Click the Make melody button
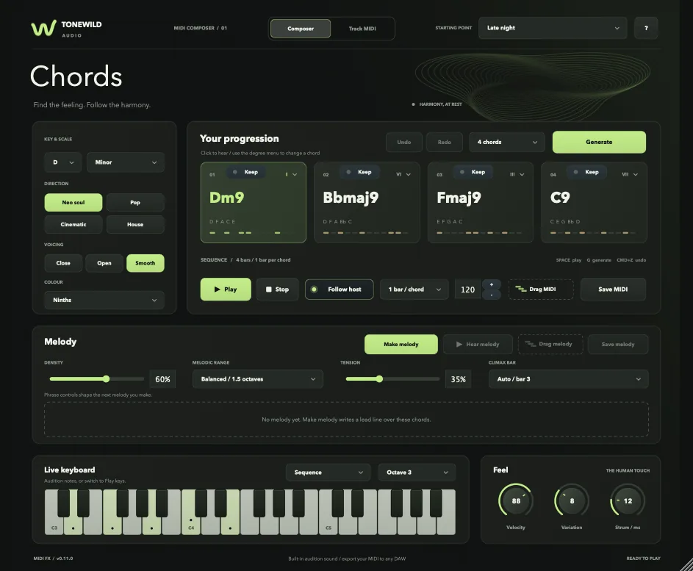Screen dimensions: 693x571 (401, 344)
